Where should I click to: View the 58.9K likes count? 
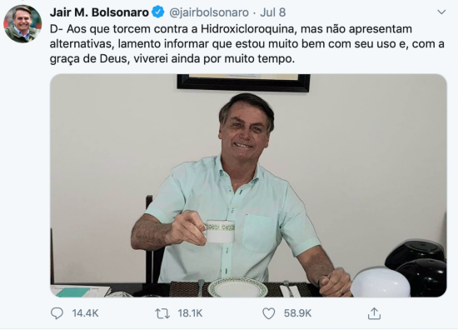pos(297,313)
